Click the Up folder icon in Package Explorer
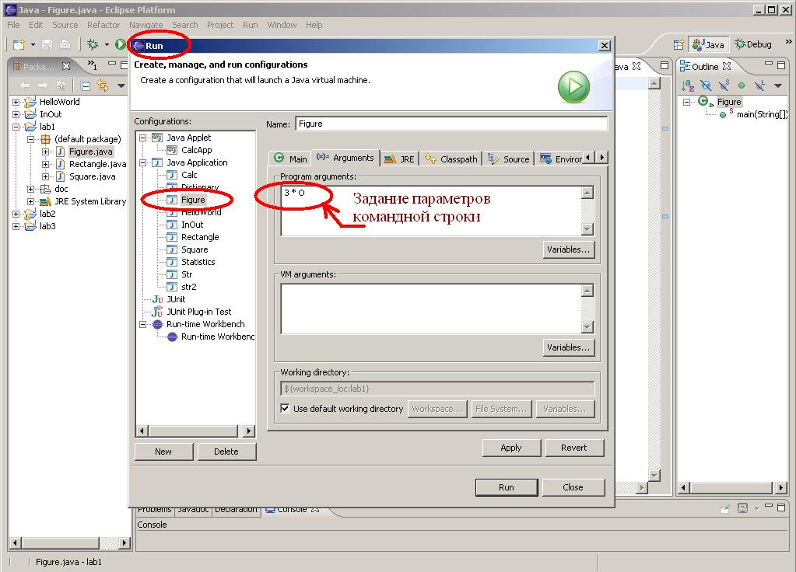Screen dimensions: 796x572 61,85
